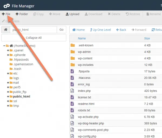Create a new folder with + Folder
Viewport: 162px width, 138px height.
(x=22, y=14)
